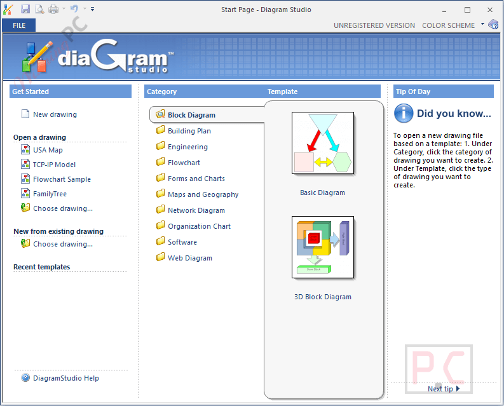Viewport: 504px width, 406px height.
Task: Choose drawing under New from existing drawing
Action: point(63,245)
